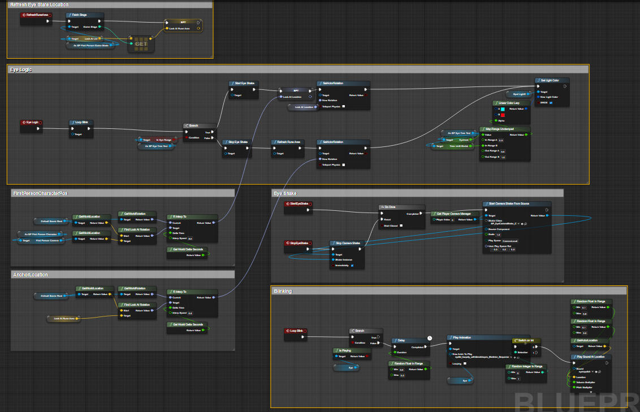Enable Looping checkbox on Play Animation node
Screen dimensions: 640x412
[465, 364]
